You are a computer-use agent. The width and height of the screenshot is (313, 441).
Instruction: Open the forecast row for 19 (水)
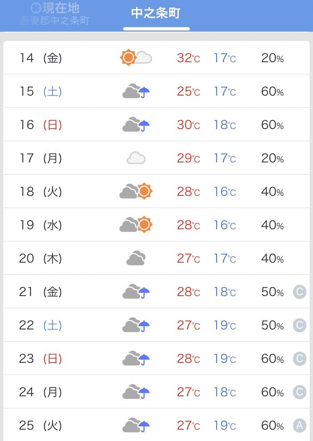156,224
